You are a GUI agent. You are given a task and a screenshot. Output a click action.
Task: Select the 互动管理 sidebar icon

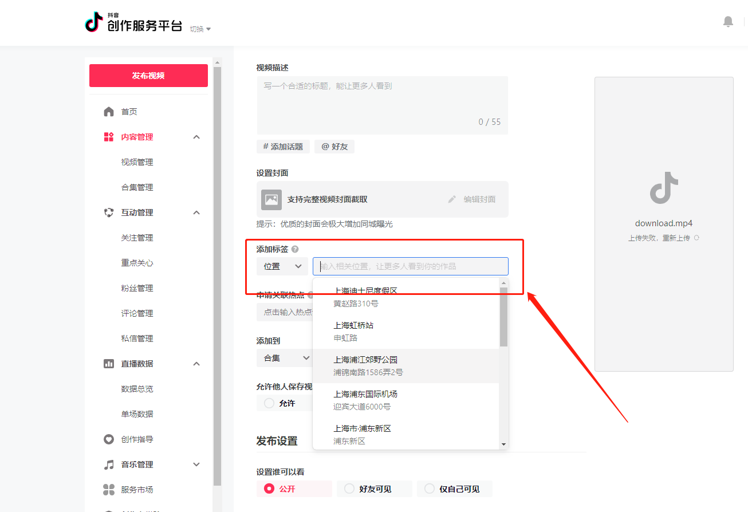point(109,212)
